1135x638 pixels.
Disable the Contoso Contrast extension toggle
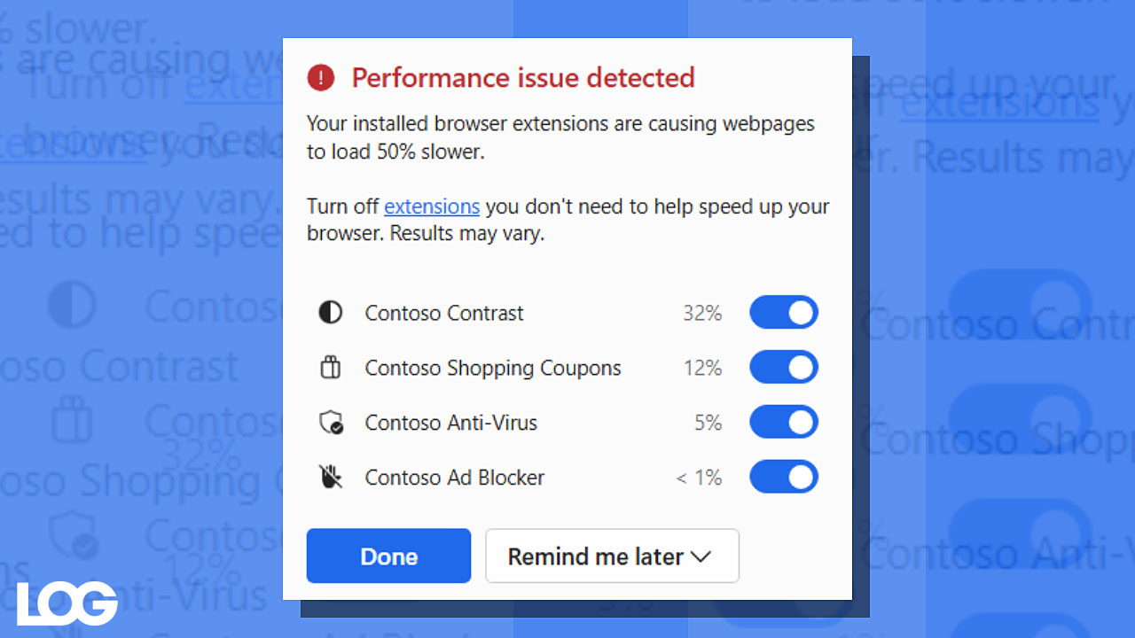pos(784,313)
